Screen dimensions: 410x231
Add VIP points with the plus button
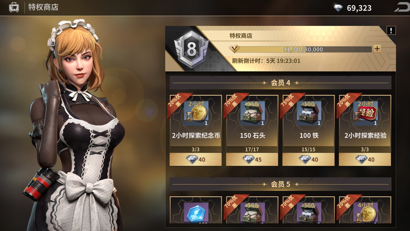click(377, 49)
